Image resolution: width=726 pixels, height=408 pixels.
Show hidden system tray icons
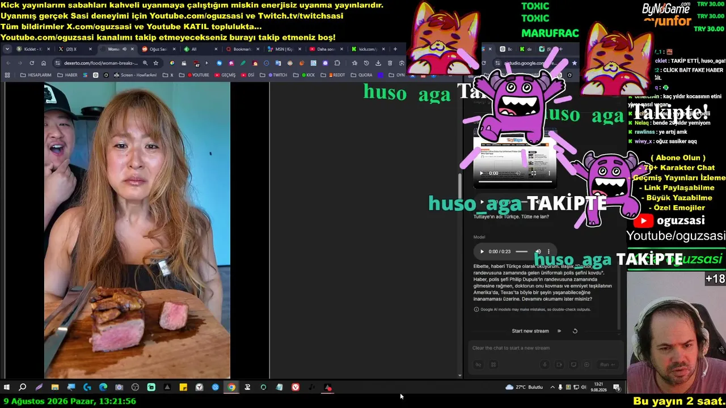552,387
